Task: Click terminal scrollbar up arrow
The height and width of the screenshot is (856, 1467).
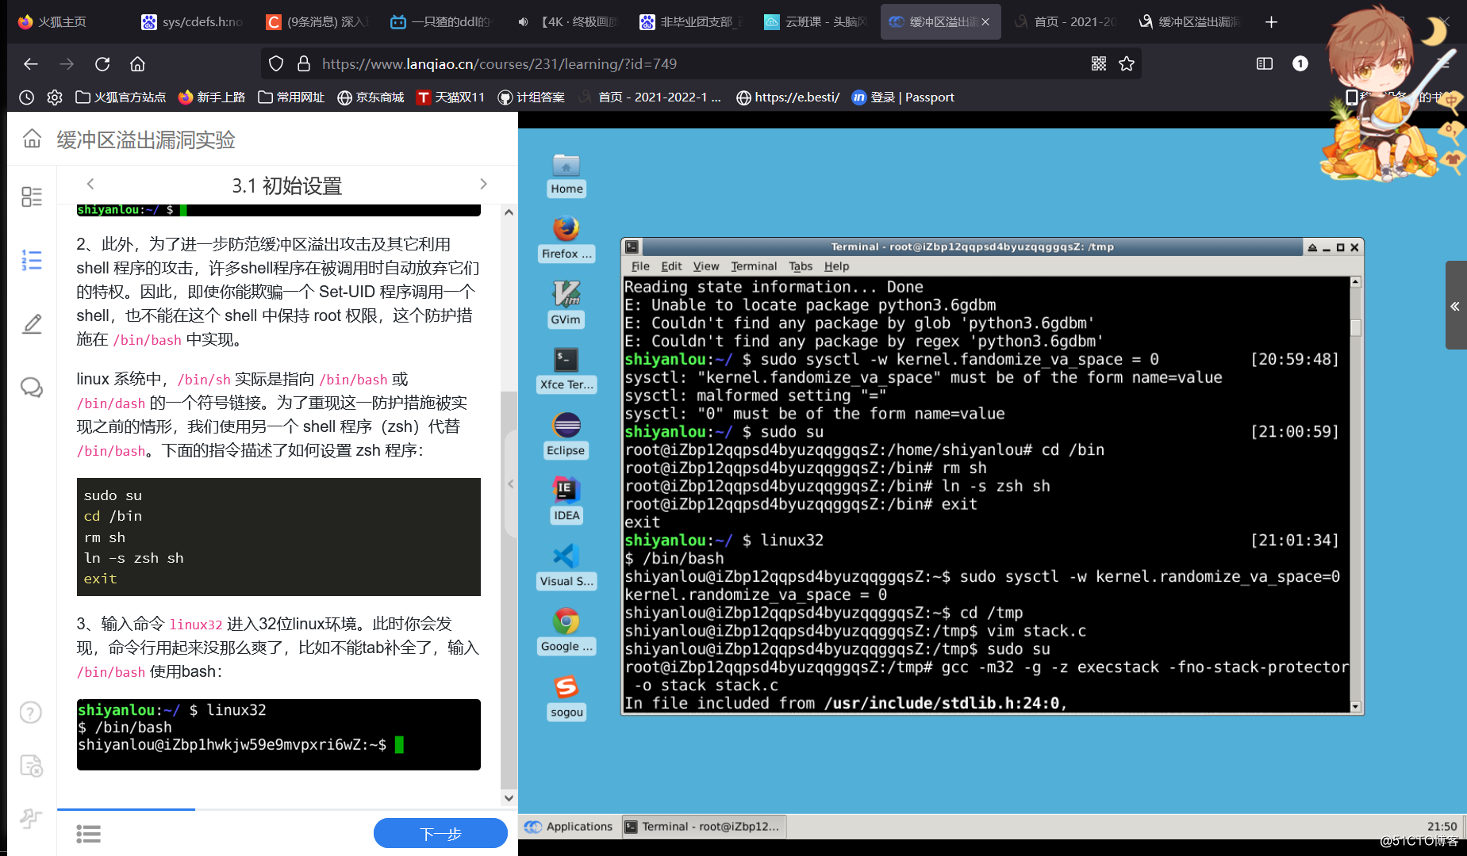Action: point(1355,282)
